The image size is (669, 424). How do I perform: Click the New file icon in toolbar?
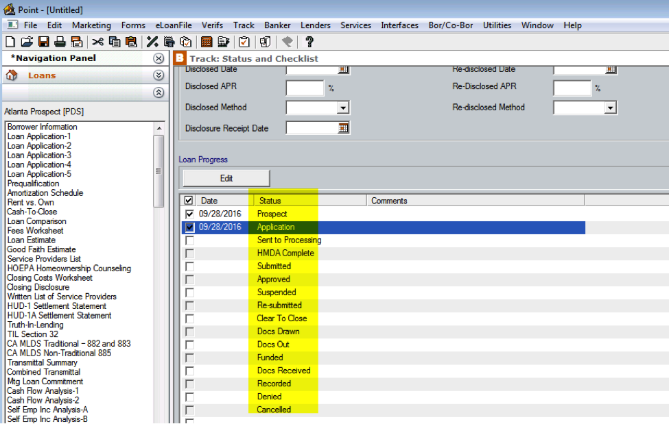pyautogui.click(x=10, y=42)
